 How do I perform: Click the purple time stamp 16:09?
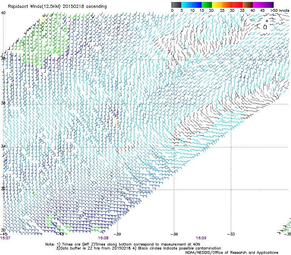point(201,238)
